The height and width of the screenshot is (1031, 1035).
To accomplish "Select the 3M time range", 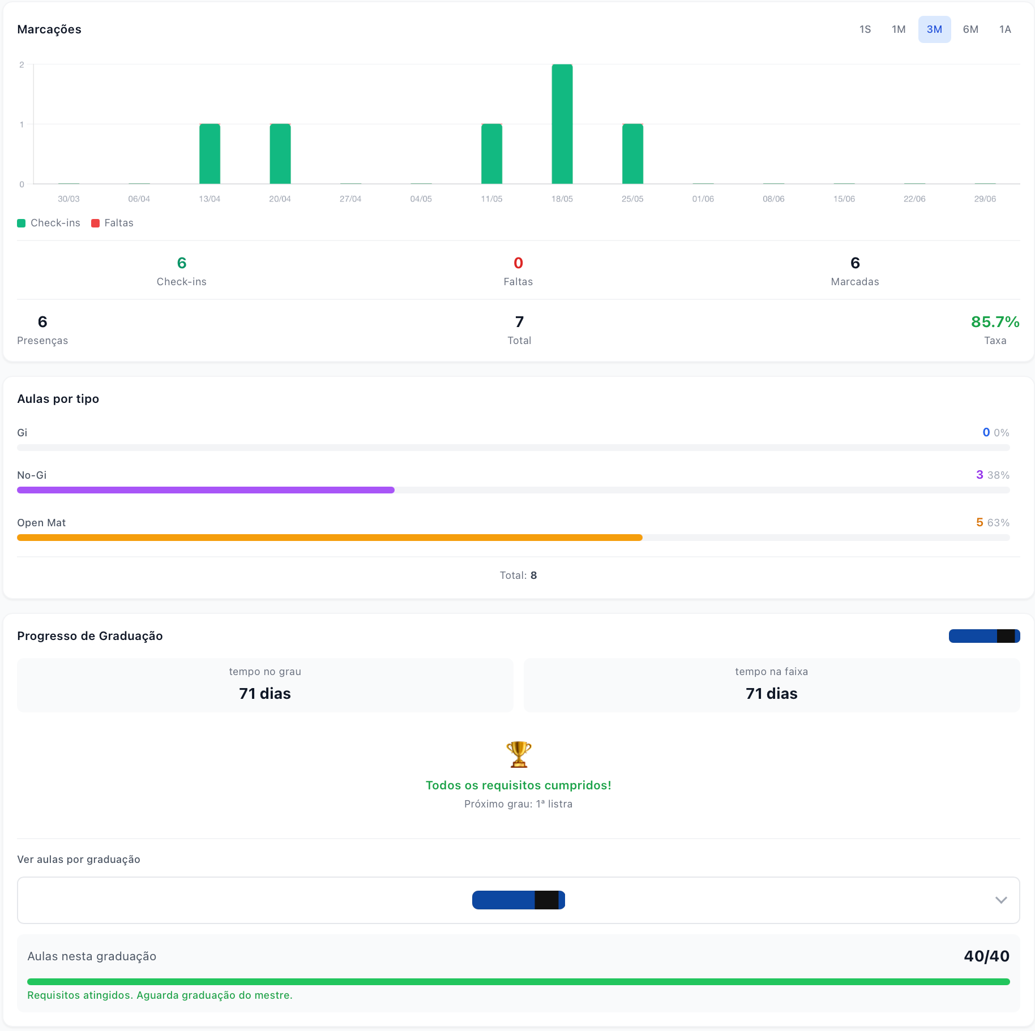I will [934, 29].
